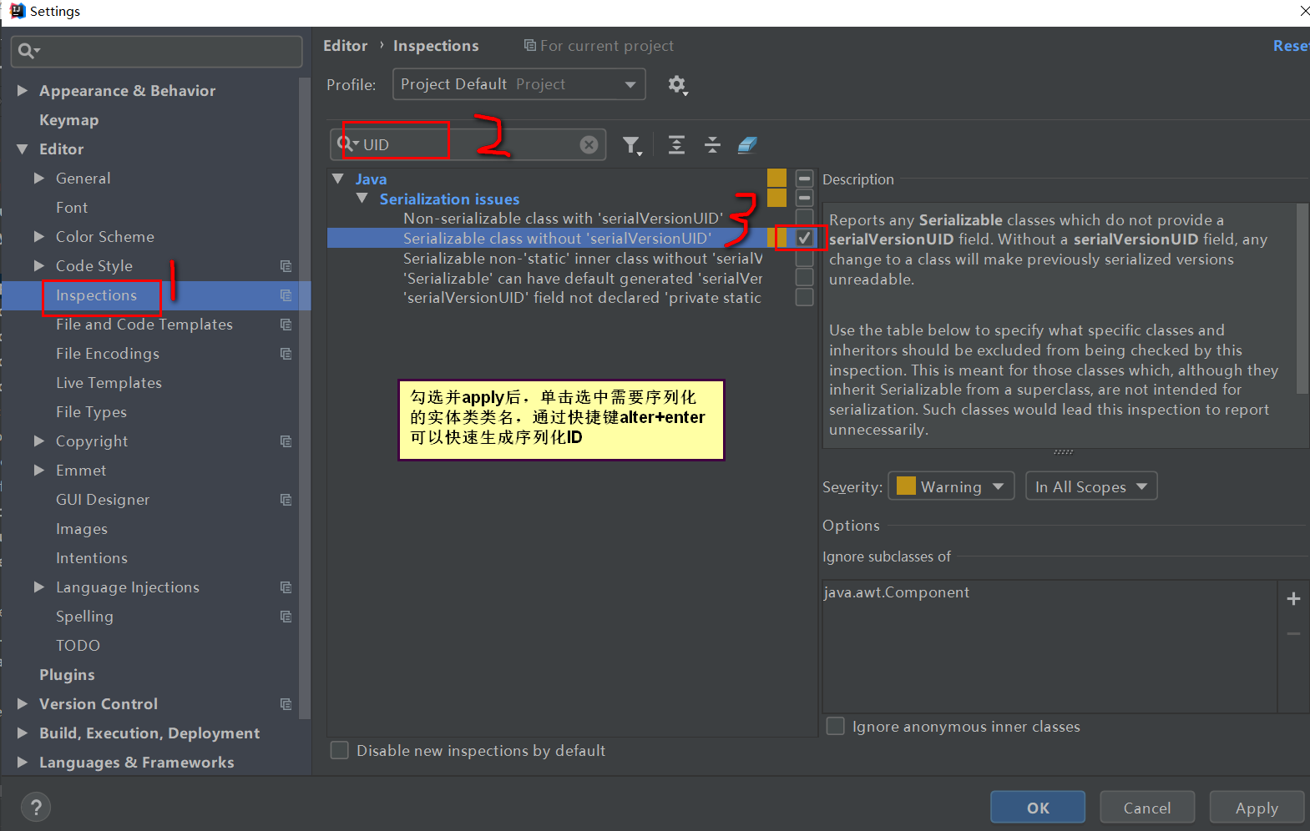Enable Non-serializable class with serialVersionUID inspection
This screenshot has height=831, width=1310.
coord(804,219)
